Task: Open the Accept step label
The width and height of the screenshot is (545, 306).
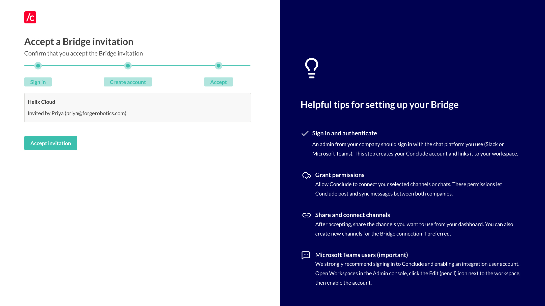Action: [x=219, y=82]
